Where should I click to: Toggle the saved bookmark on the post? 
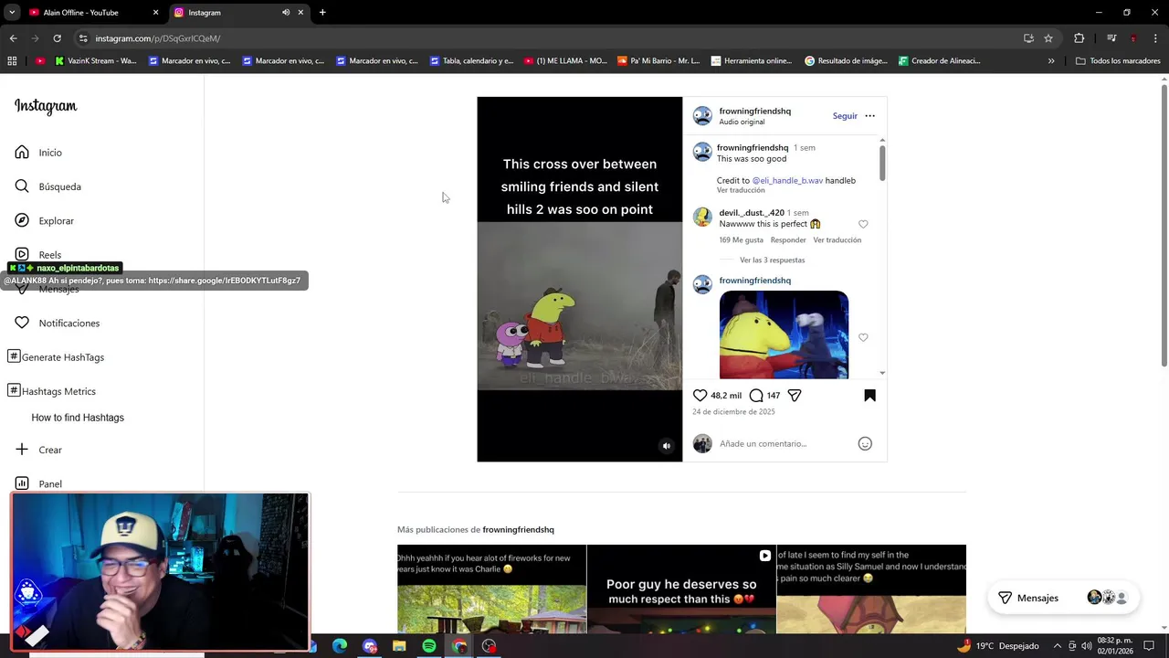click(x=869, y=396)
